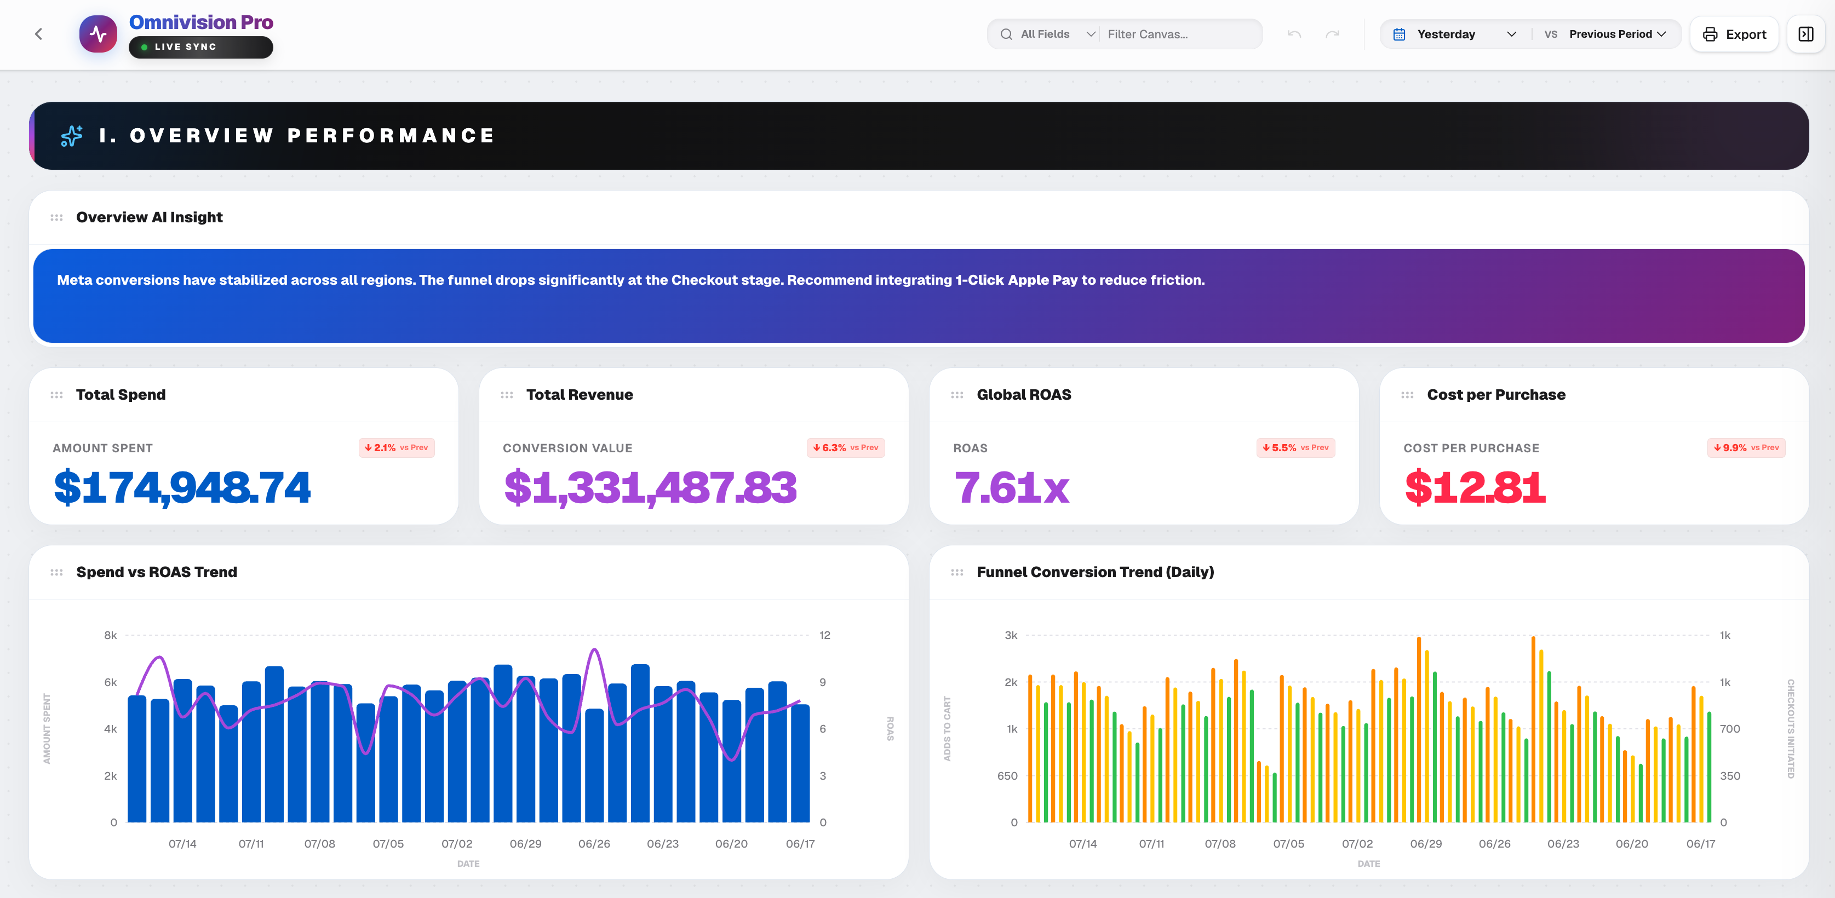Screen dimensions: 1835x898
Task: Click the 5.5% vs Prev badge
Action: (x=1296, y=447)
